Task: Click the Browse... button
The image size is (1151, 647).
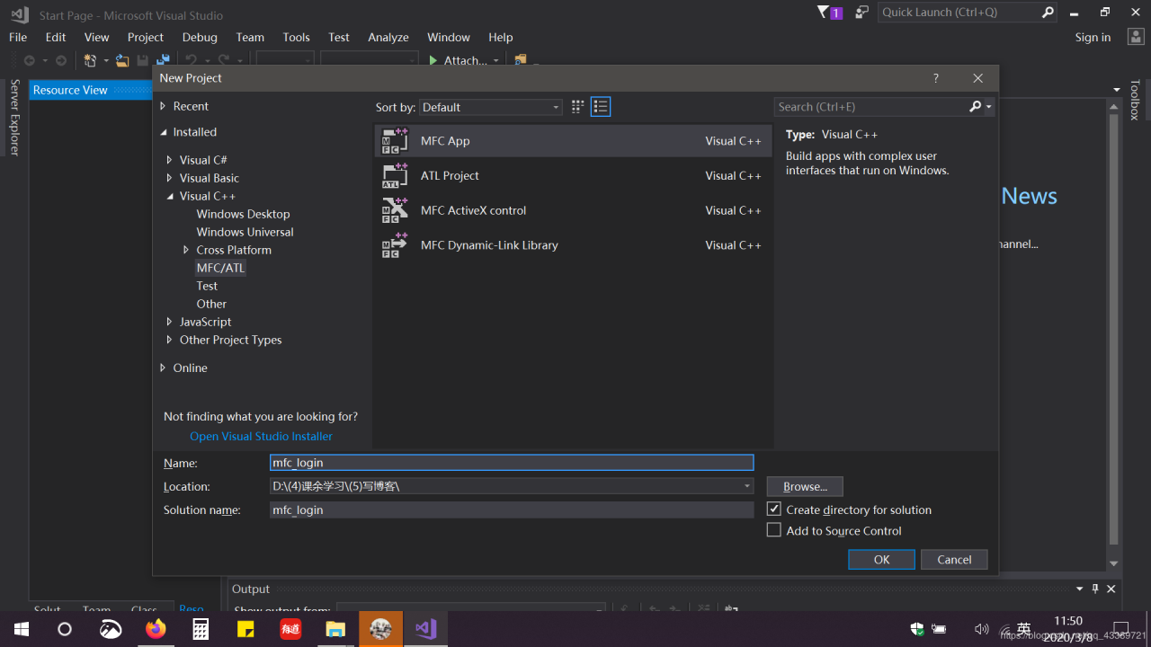Action: coord(805,486)
